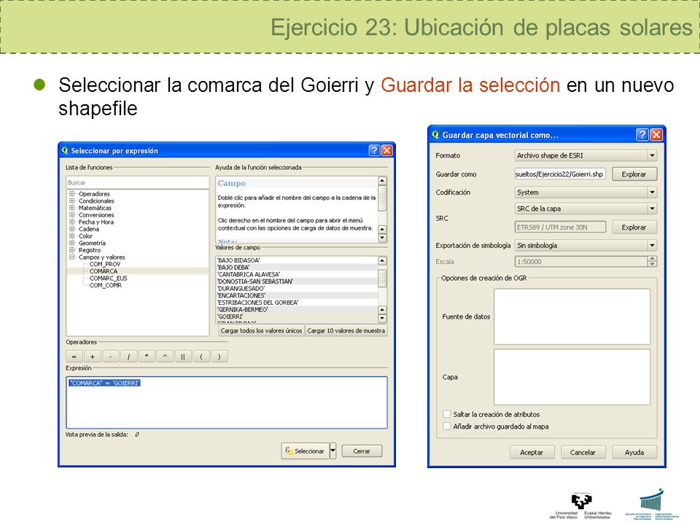Select value 'ESTRIBACIONES DEL GORBEA'

click(297, 303)
